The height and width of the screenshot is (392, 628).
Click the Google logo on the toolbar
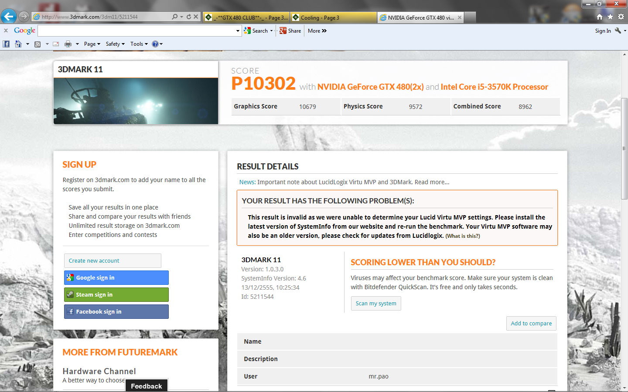click(x=24, y=30)
